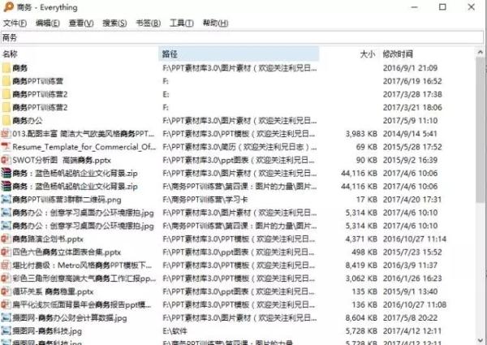Click the 013.配图丰富 PowerPoint file icon
This screenshot has width=487, height=345.
pyautogui.click(x=6, y=133)
